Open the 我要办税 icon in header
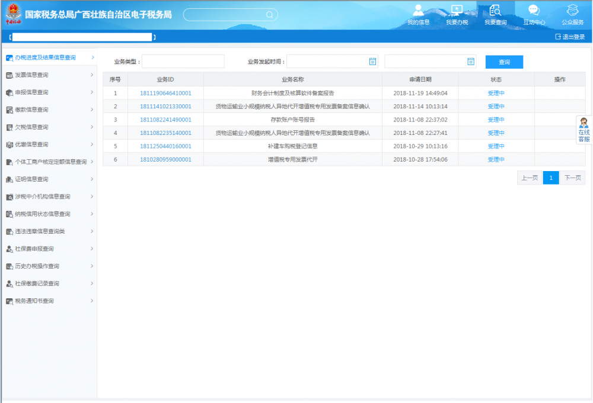This screenshot has width=593, height=403. [457, 11]
